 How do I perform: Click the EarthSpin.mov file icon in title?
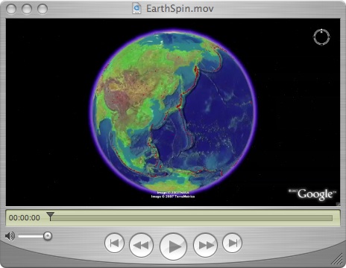136,8
